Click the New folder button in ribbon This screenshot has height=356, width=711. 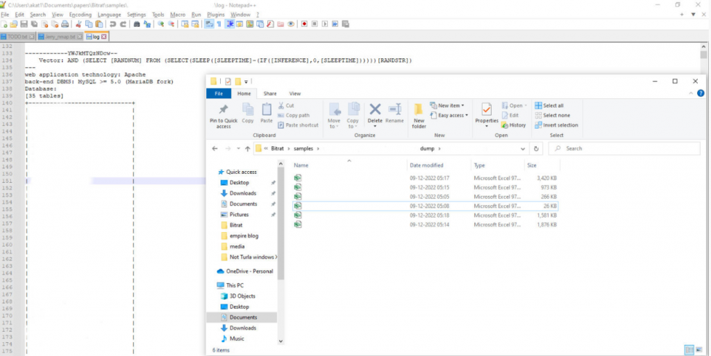tap(419, 116)
